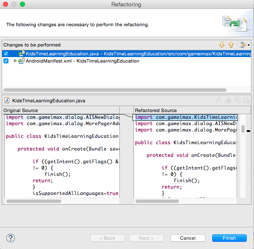
Task: Click 'finish();' line in Original Source
Action: [x=58, y=174]
